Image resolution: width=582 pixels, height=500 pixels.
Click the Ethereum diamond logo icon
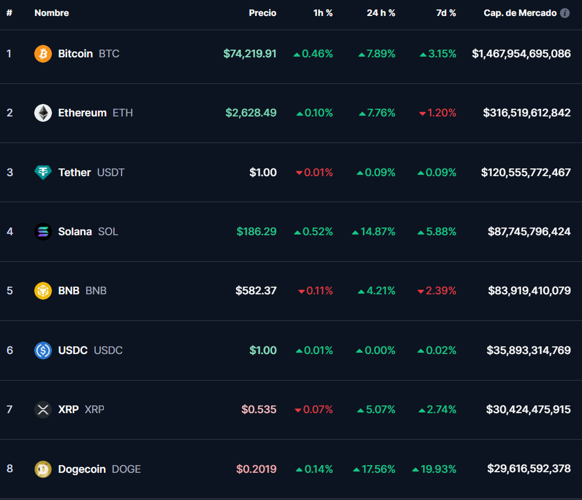[x=43, y=113]
